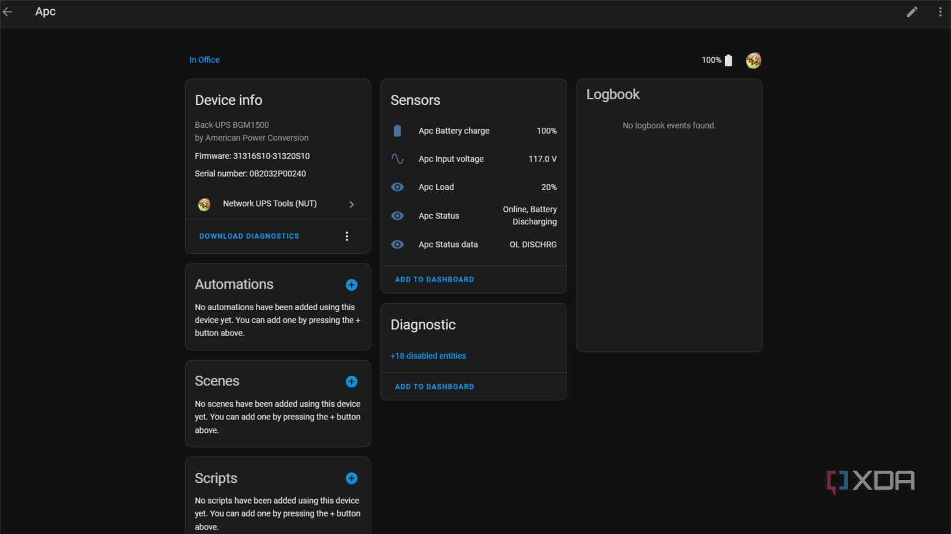The image size is (951, 534).
Task: Open Apc Input voltage sensor details
Action: pyautogui.click(x=474, y=159)
